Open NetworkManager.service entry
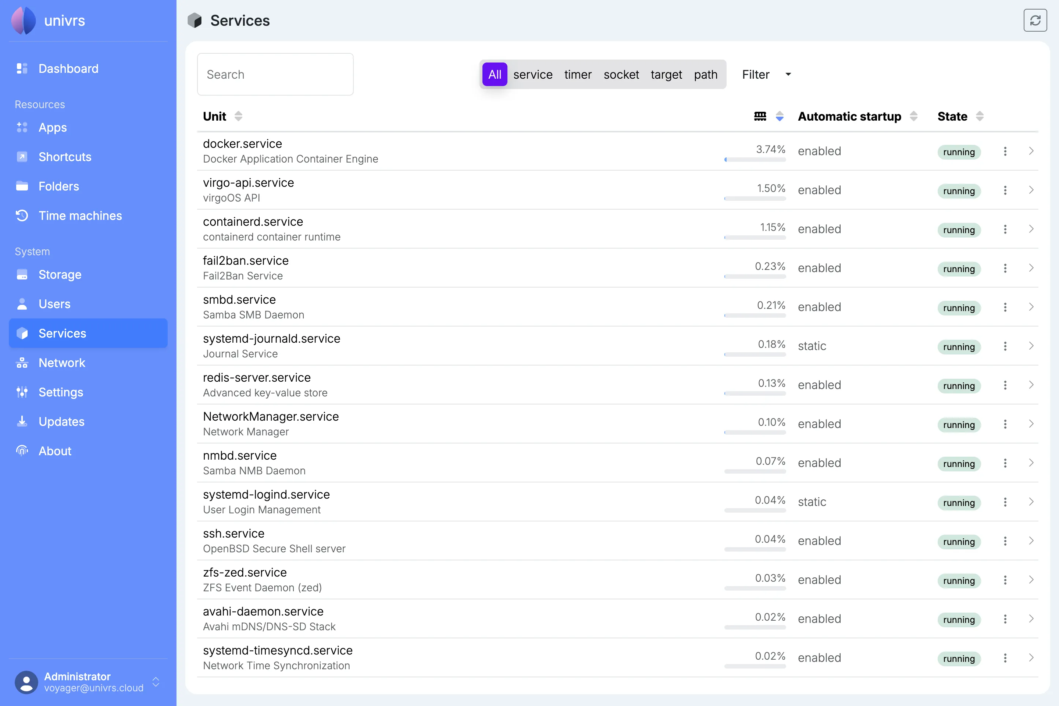Viewport: 1059px width, 706px height. click(618, 424)
